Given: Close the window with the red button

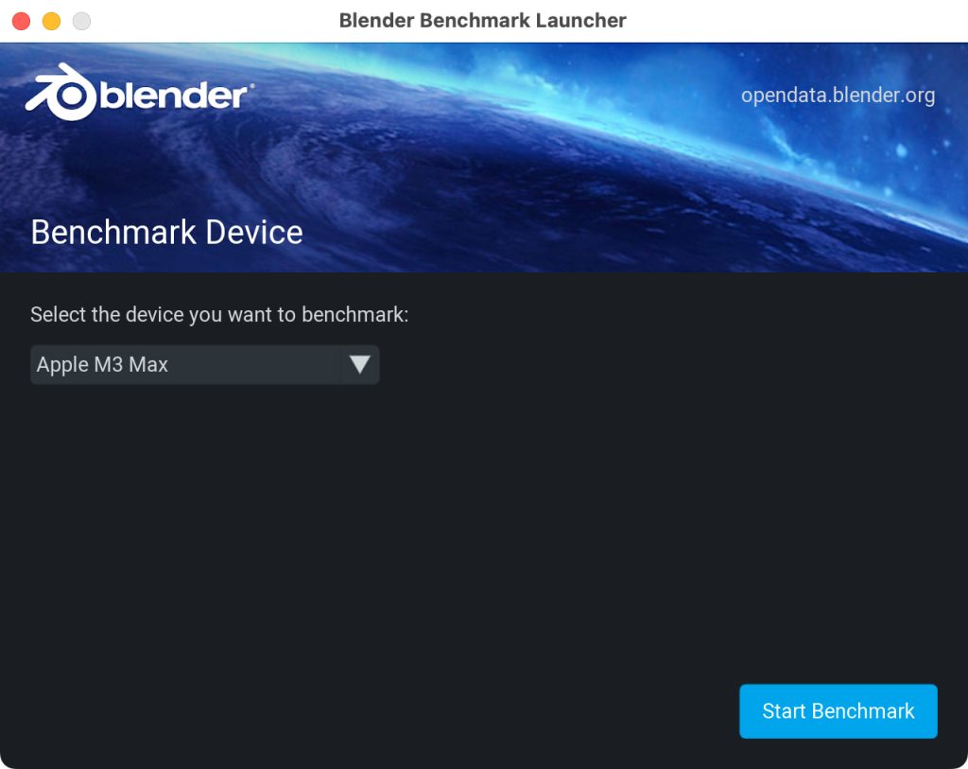Looking at the screenshot, I should tap(22, 21).
